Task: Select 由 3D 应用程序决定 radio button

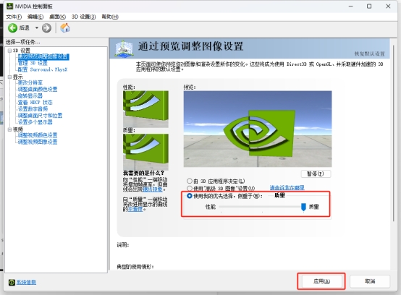Action: (x=190, y=181)
